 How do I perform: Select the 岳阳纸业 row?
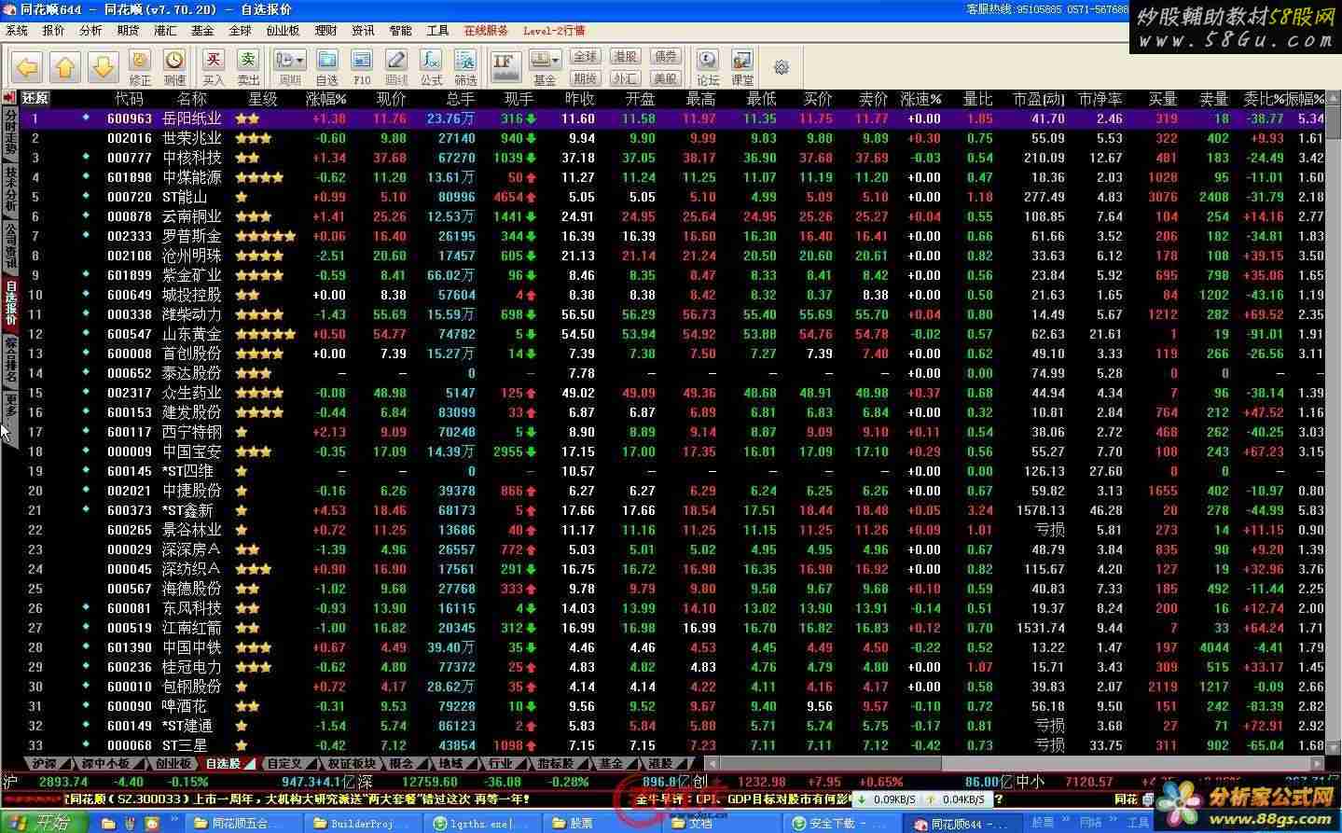tap(671, 118)
